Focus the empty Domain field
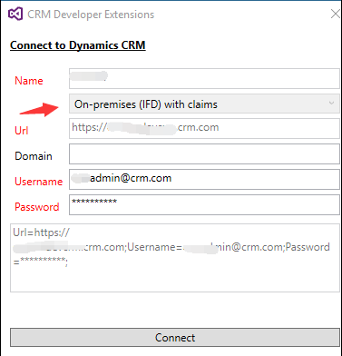The width and height of the screenshot is (342, 356). click(204, 154)
